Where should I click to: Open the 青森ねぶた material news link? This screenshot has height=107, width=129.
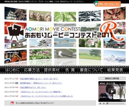tap(41, 83)
